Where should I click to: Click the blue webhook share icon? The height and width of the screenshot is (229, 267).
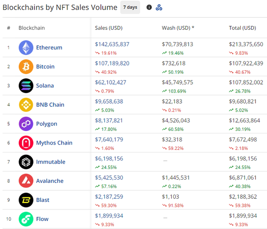pos(159,7)
